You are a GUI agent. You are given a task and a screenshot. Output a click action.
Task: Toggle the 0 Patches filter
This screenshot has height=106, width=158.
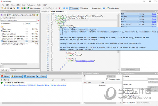pyautogui.click(x=42, y=76)
